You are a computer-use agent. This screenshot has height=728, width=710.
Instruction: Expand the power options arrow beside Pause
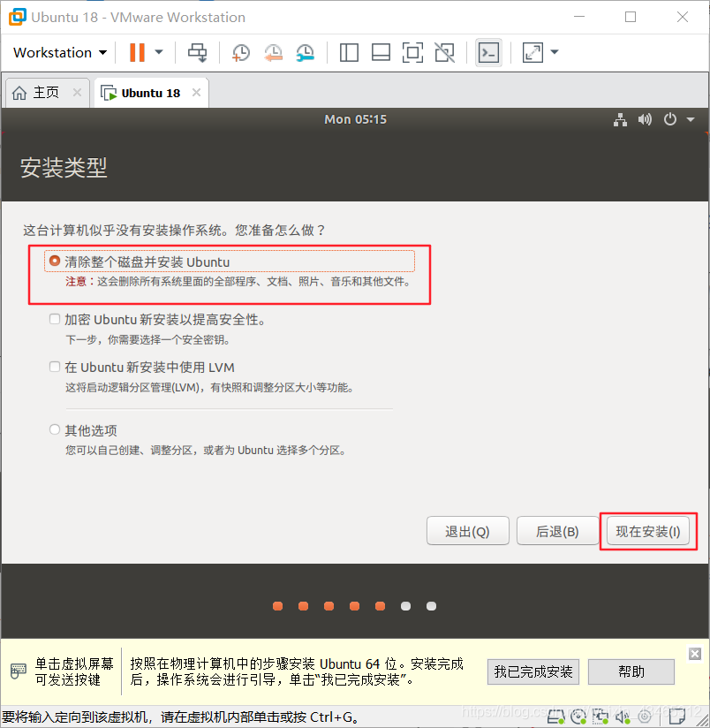(159, 52)
